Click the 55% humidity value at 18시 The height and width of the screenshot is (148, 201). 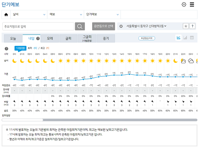[x=153, y=110]
